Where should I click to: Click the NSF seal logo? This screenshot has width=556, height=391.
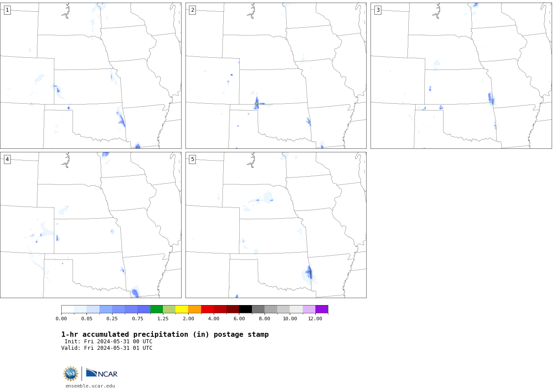tap(71, 373)
